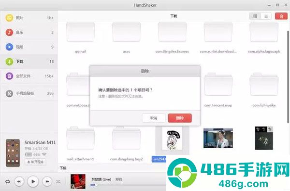Select the woman photo thumbnail

coord(218,138)
